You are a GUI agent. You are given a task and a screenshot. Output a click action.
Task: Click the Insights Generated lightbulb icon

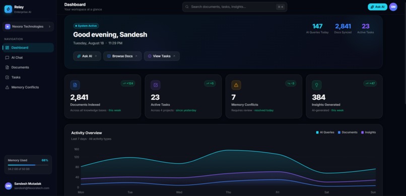317,85
